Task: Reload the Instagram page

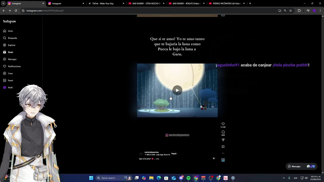Action: [16, 11]
